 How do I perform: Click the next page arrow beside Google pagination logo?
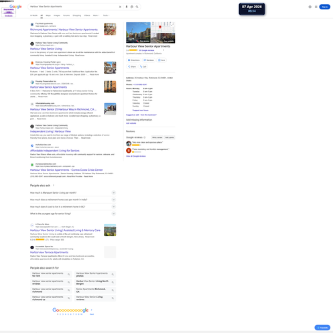pyautogui.click(x=92, y=310)
